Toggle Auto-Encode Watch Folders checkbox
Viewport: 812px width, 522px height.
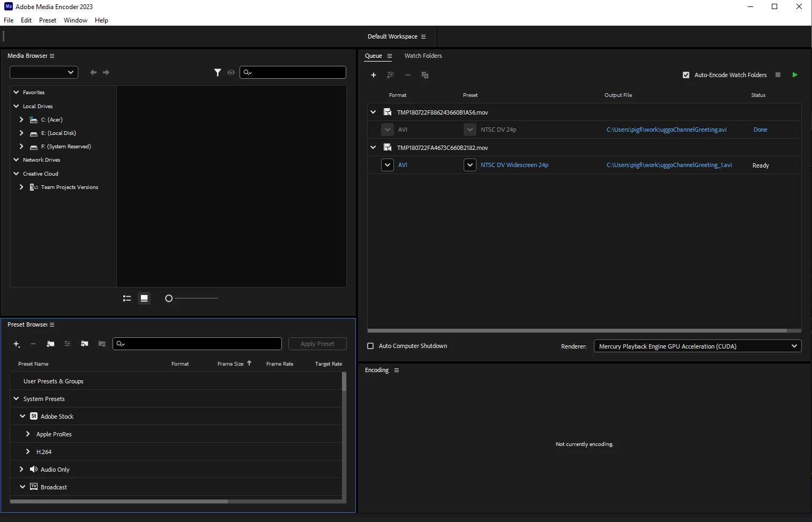[686, 75]
